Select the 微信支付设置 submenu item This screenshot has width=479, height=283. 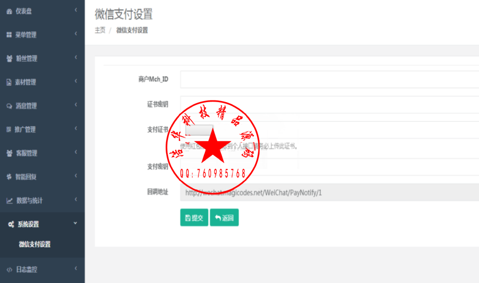tap(35, 244)
